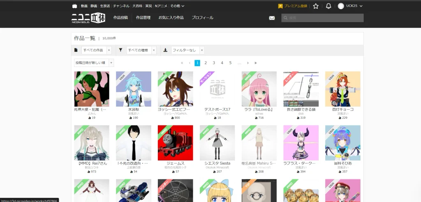Open the 長さ調節できる鎖 render thumbnail
The height and width of the screenshot is (202, 421).
click(x=301, y=89)
